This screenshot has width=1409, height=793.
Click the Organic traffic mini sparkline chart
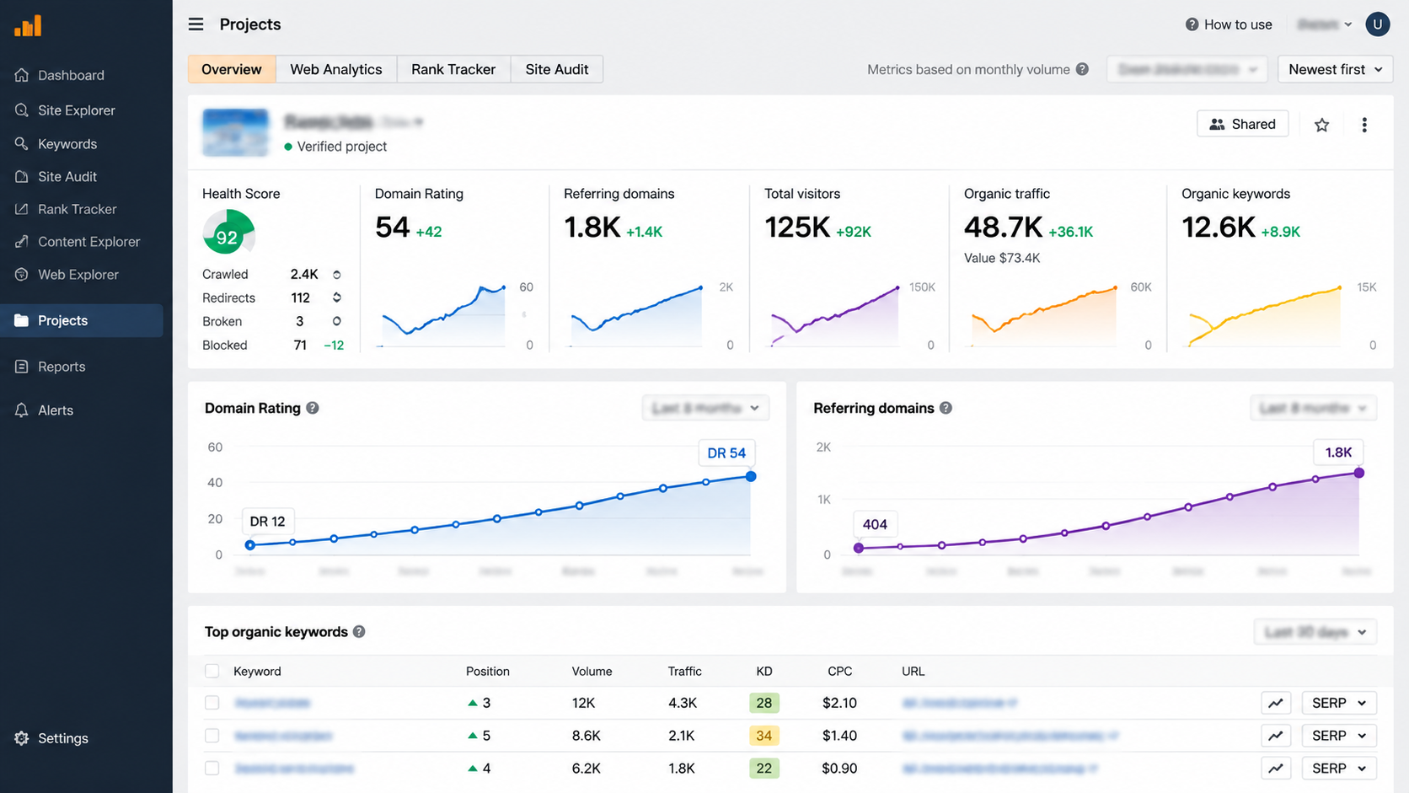pos(1045,317)
